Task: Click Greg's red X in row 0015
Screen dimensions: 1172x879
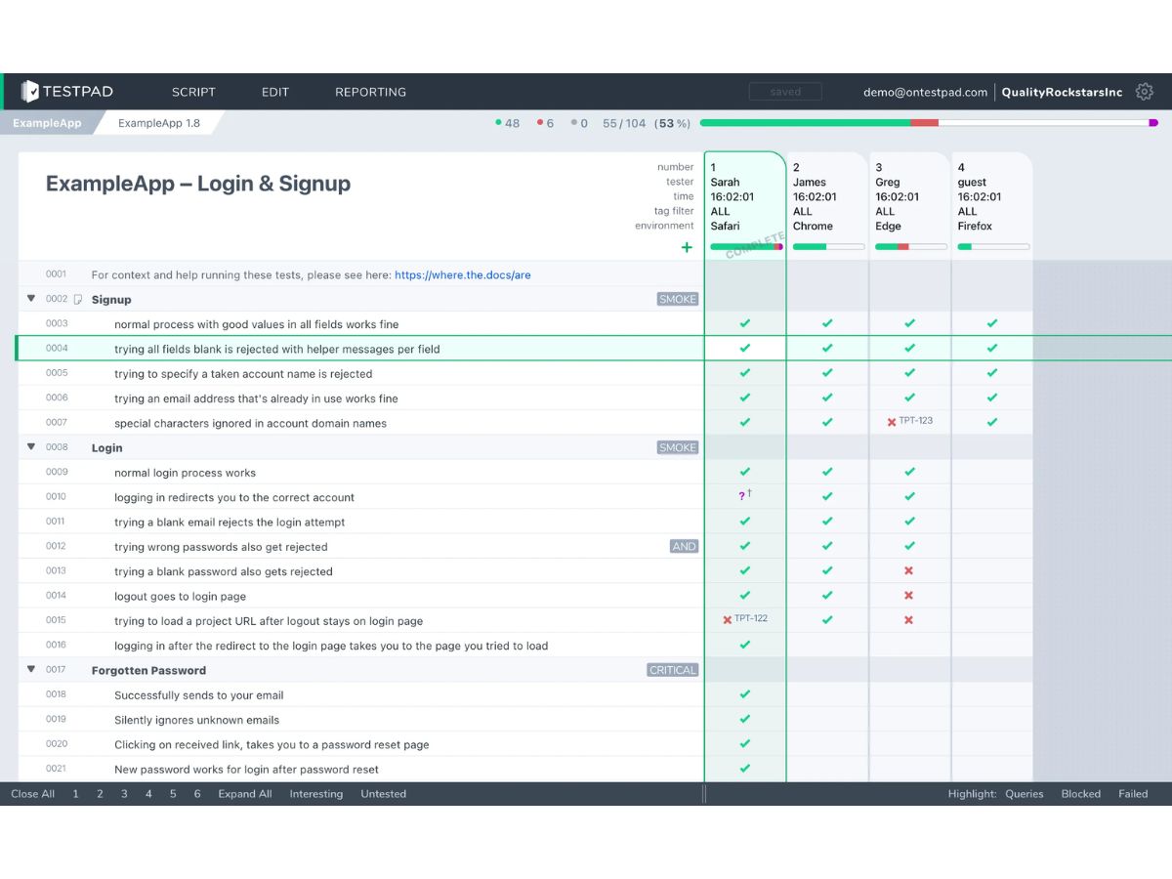Action: click(909, 620)
